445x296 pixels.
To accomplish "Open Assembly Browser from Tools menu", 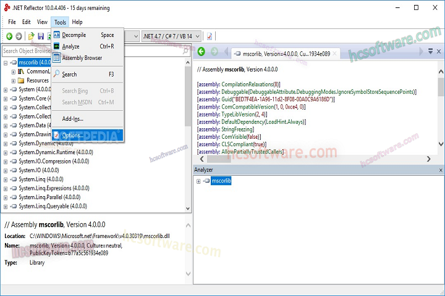I will point(88,58).
